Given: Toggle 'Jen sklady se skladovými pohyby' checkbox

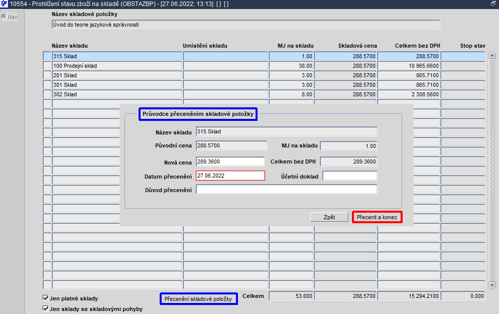Looking at the screenshot, I should tap(46, 308).
